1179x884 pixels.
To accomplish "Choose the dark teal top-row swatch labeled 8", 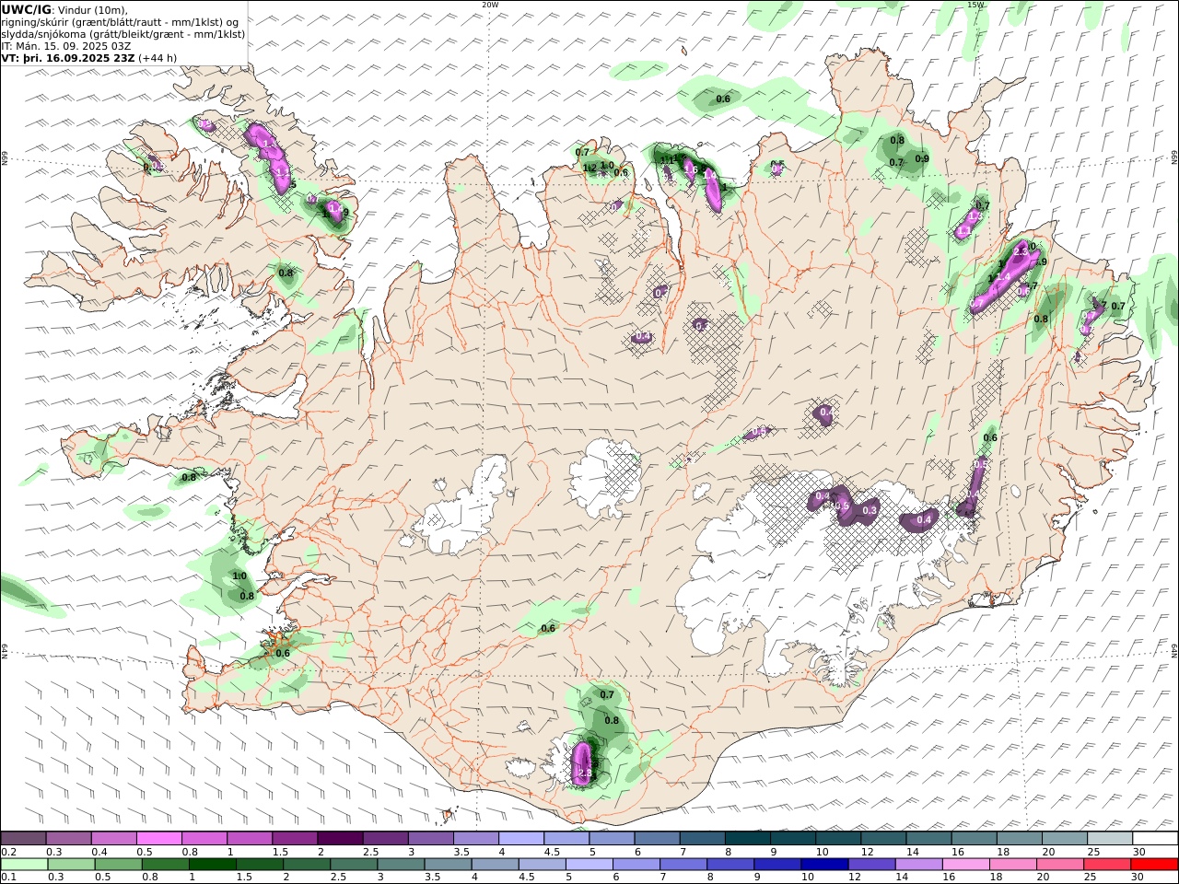I will [x=748, y=839].
